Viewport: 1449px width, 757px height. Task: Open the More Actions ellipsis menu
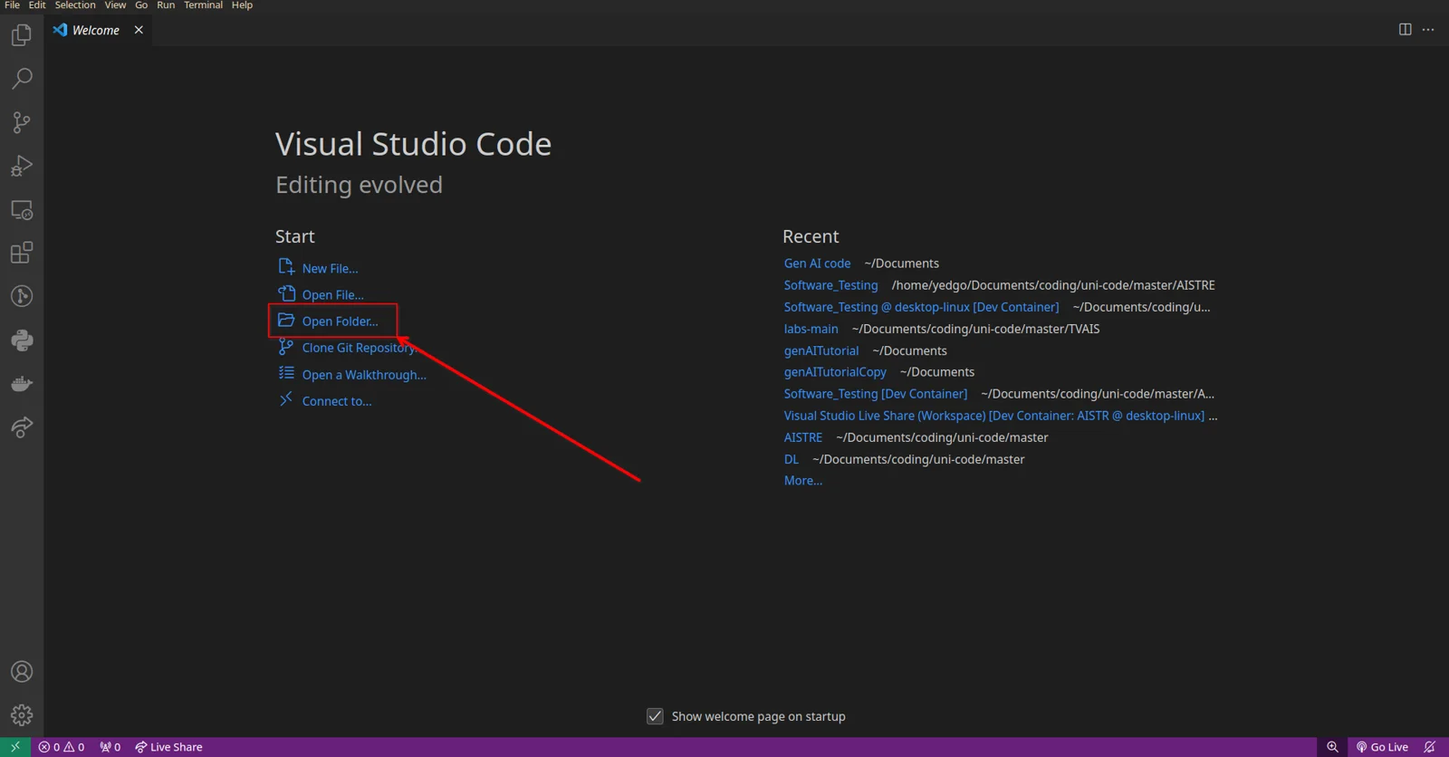click(1428, 30)
